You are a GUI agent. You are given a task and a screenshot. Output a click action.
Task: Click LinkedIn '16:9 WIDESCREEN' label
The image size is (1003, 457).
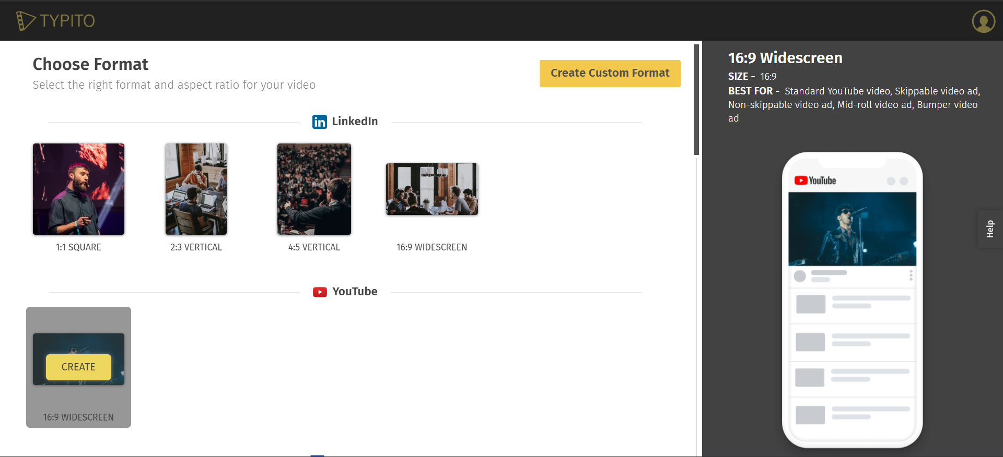(x=431, y=247)
